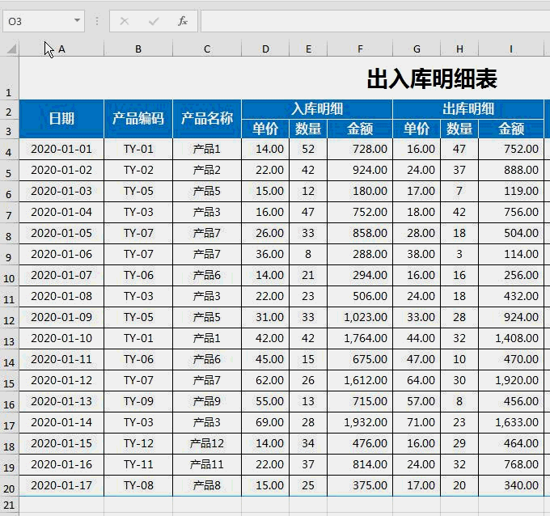Open the Insert Function fx button

pyautogui.click(x=183, y=21)
